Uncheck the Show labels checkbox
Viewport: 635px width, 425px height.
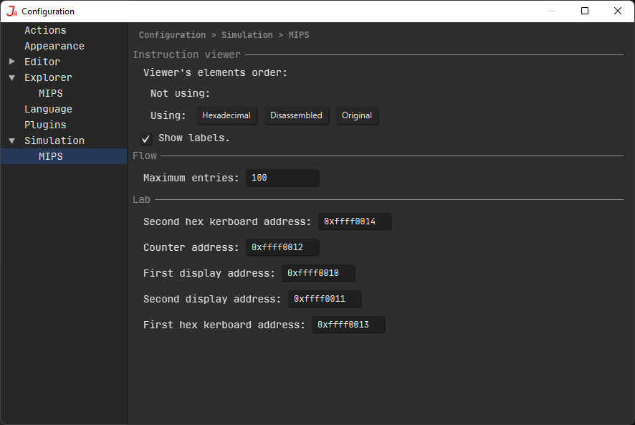[145, 138]
